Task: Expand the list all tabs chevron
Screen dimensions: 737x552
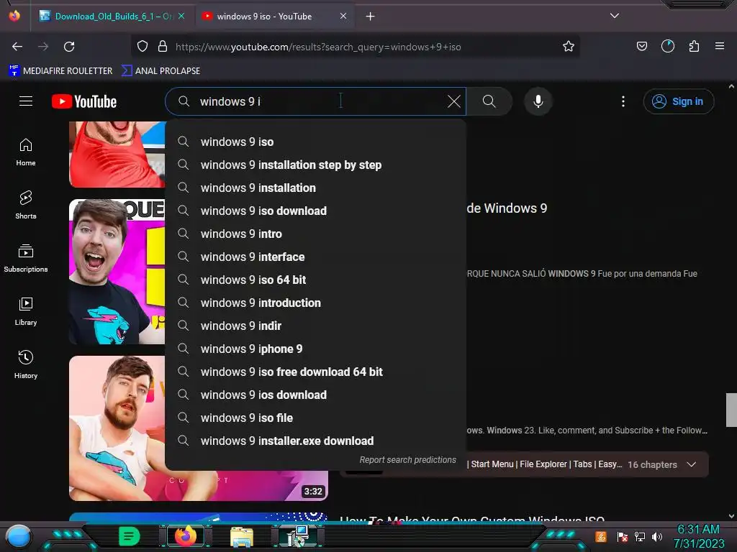Action: click(x=615, y=16)
